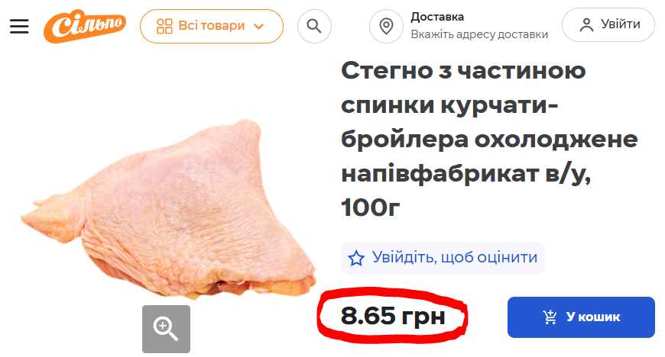The width and height of the screenshot is (665, 357).
Task: Add product with У кошик button
Action: 581,317
